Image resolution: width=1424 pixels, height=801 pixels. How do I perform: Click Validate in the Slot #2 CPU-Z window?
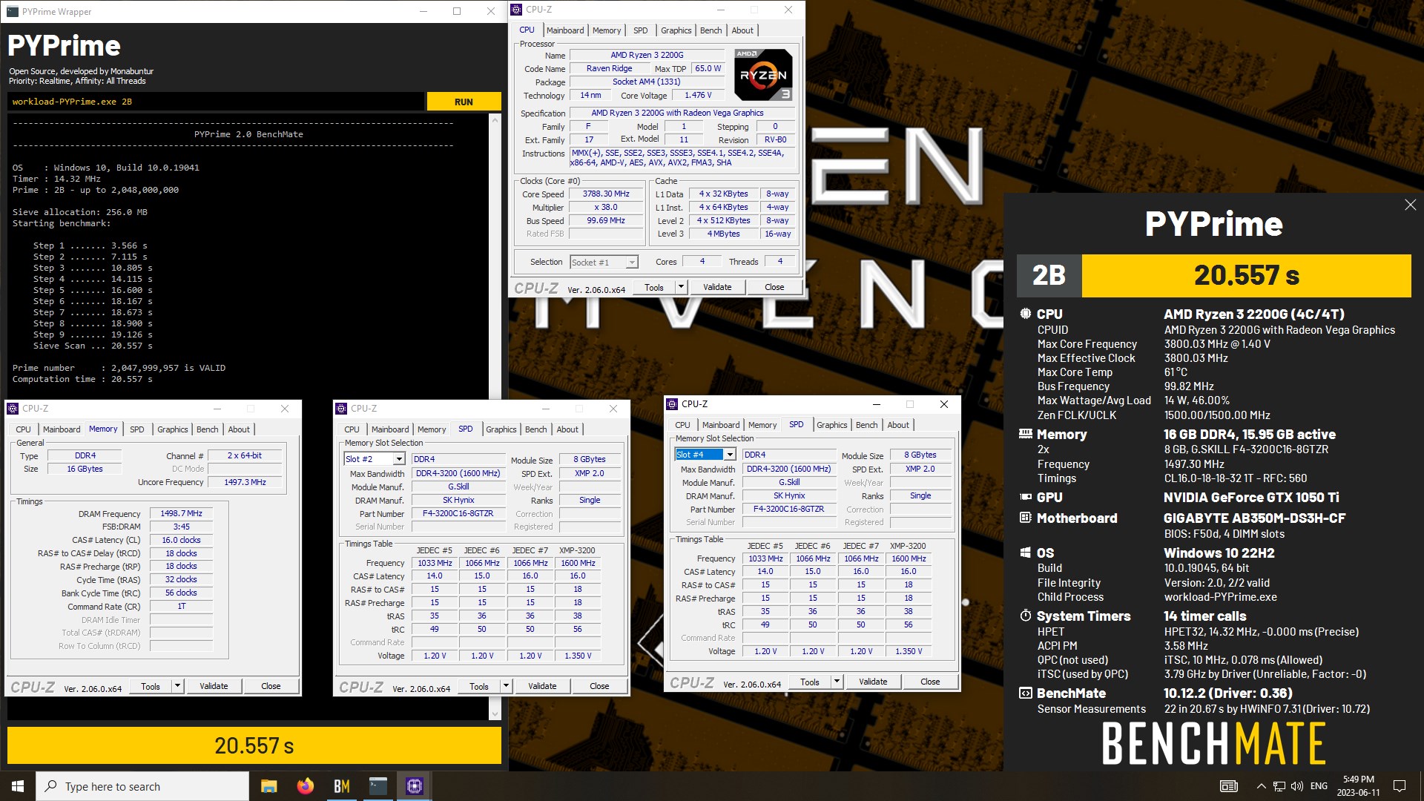tap(542, 686)
